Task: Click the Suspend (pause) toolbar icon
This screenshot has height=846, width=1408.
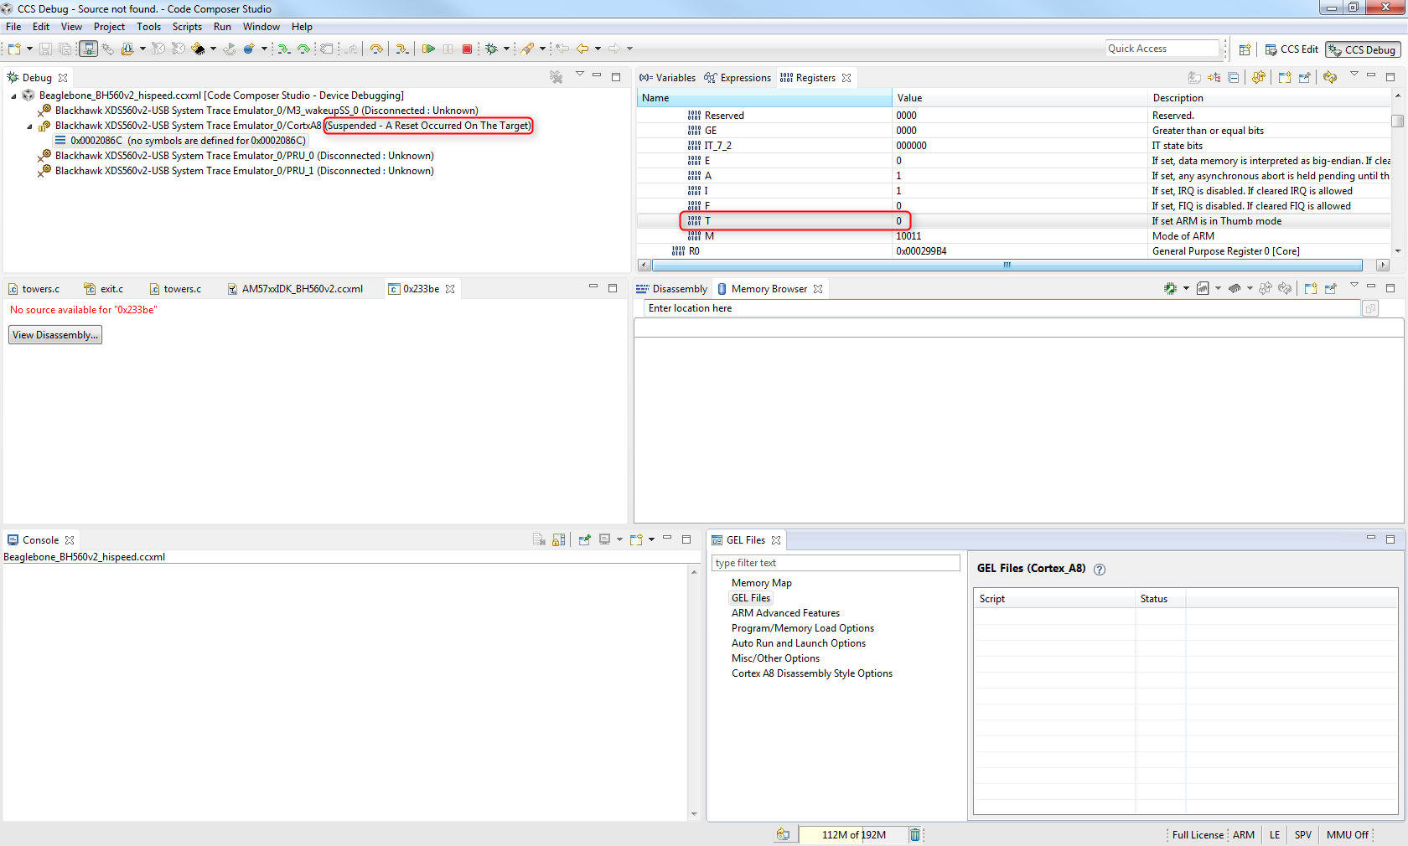Action: (x=448, y=49)
